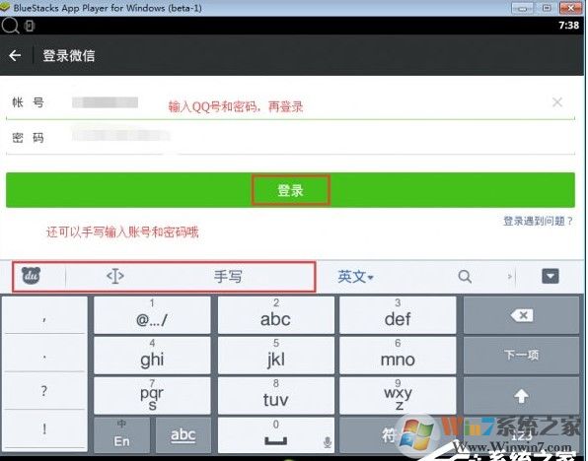The image size is (588, 461).
Task: Open the 登录遇到问题? help link
Action: pos(538,221)
